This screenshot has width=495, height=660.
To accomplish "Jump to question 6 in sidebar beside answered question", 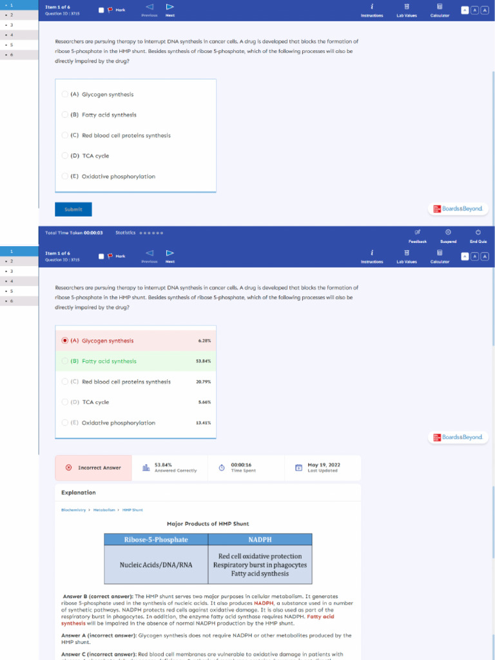I will coord(19,301).
